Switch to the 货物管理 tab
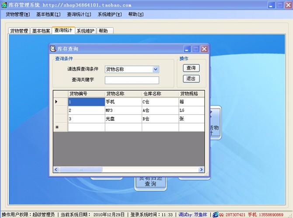Viewport: 293px width, 218px height. pyautogui.click(x=19, y=31)
